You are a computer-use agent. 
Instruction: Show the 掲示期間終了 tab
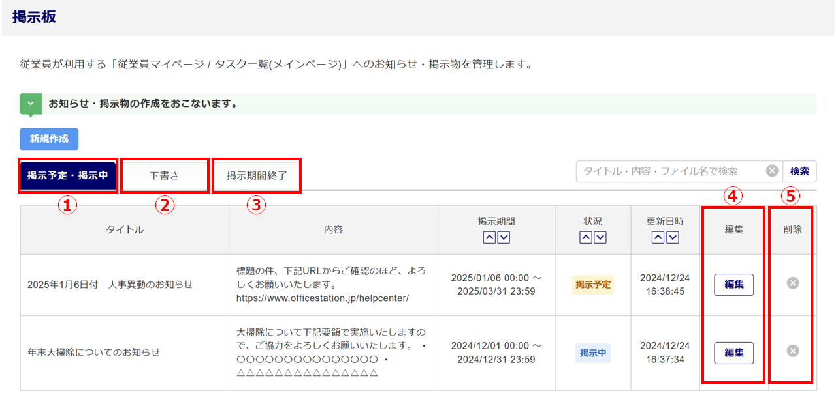[x=257, y=175]
